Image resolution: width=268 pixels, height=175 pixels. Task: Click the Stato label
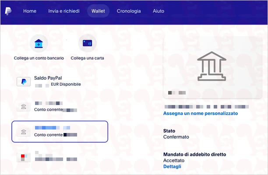169,131
